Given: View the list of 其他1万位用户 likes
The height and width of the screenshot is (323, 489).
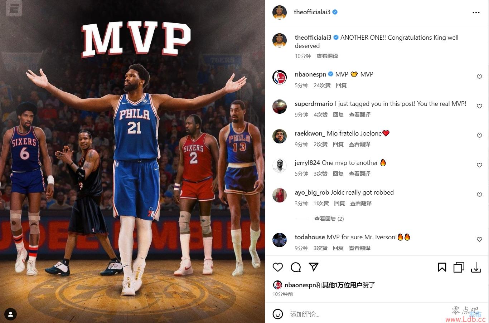Looking at the screenshot, I should pos(342,285).
